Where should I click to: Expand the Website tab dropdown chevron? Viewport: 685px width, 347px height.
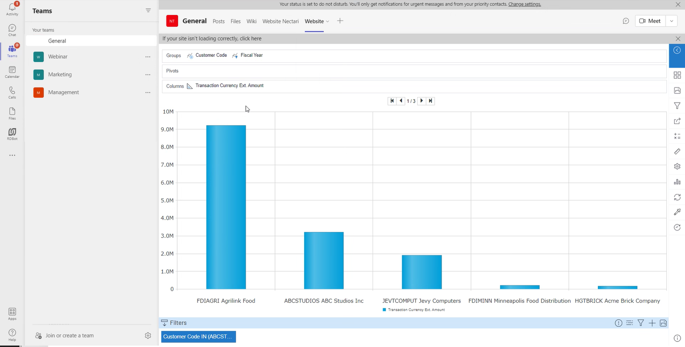328,22
